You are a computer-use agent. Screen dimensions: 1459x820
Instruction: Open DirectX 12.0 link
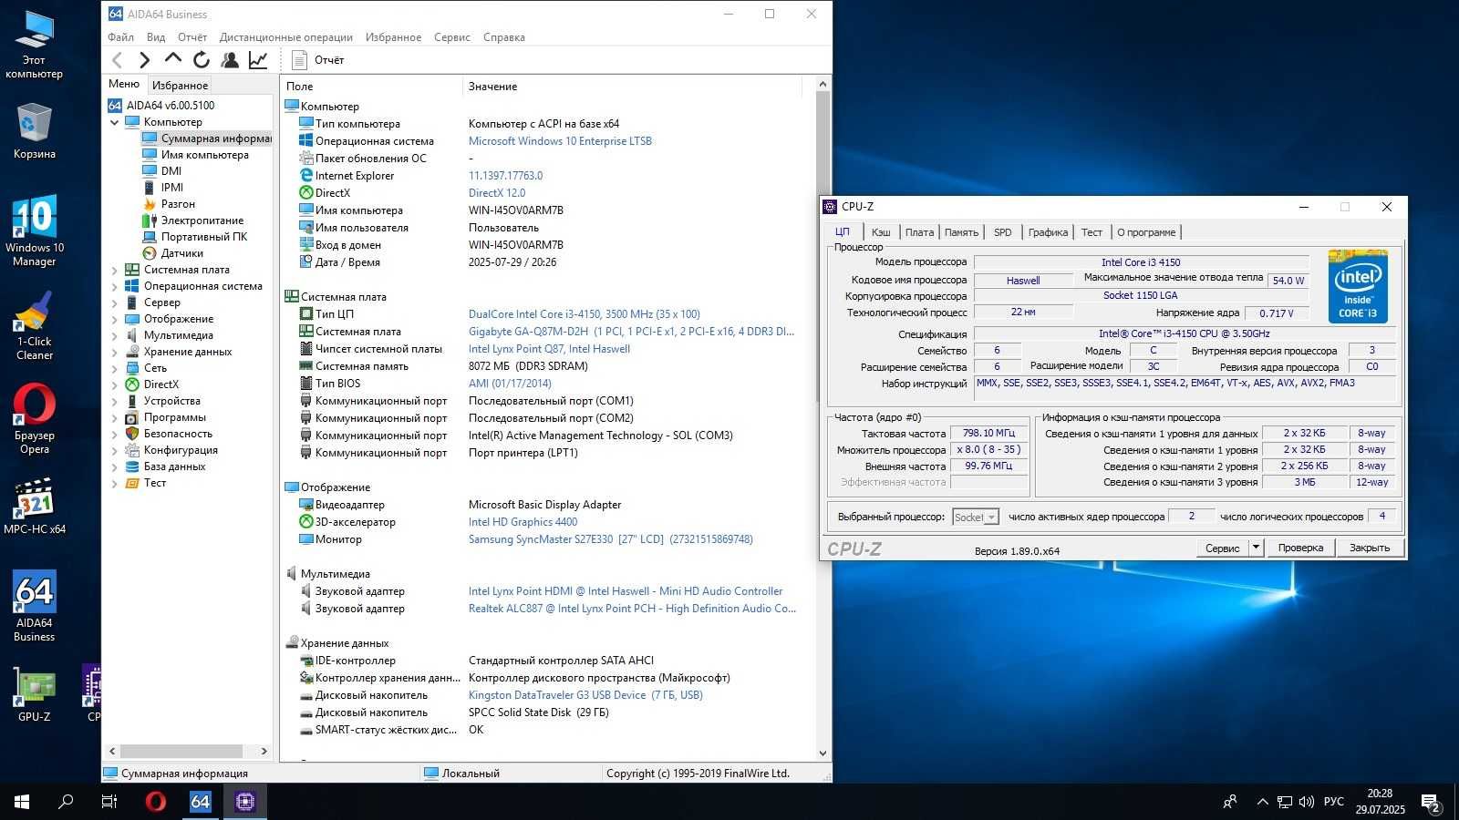[497, 193]
